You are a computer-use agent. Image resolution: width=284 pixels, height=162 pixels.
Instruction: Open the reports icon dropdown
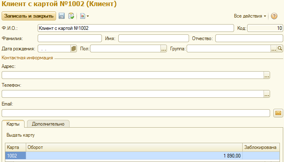(84, 16)
